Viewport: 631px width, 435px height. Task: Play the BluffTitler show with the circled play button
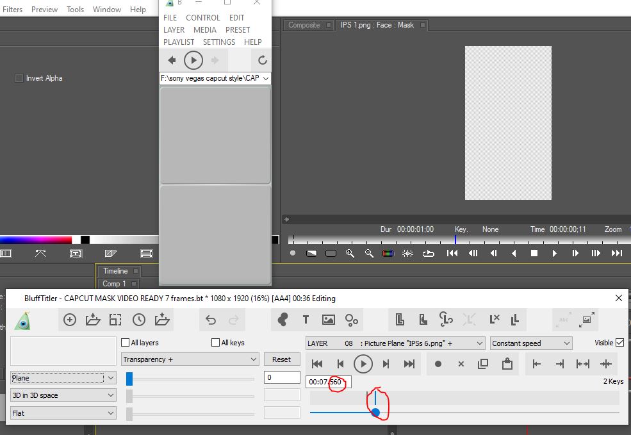(363, 364)
